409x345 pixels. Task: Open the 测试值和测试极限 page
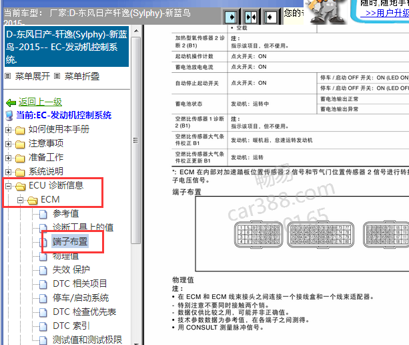(87, 340)
